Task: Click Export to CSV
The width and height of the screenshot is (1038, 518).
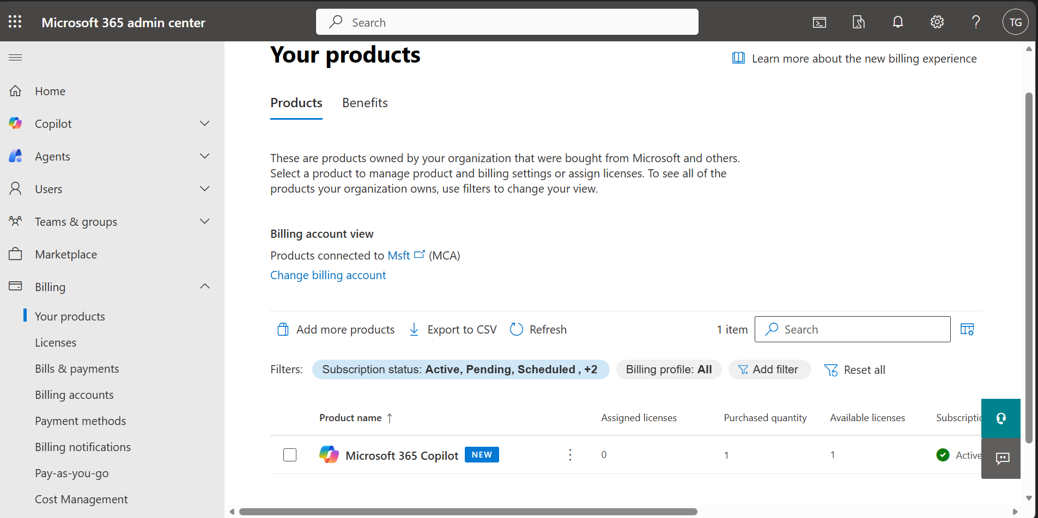Action: pyautogui.click(x=453, y=330)
